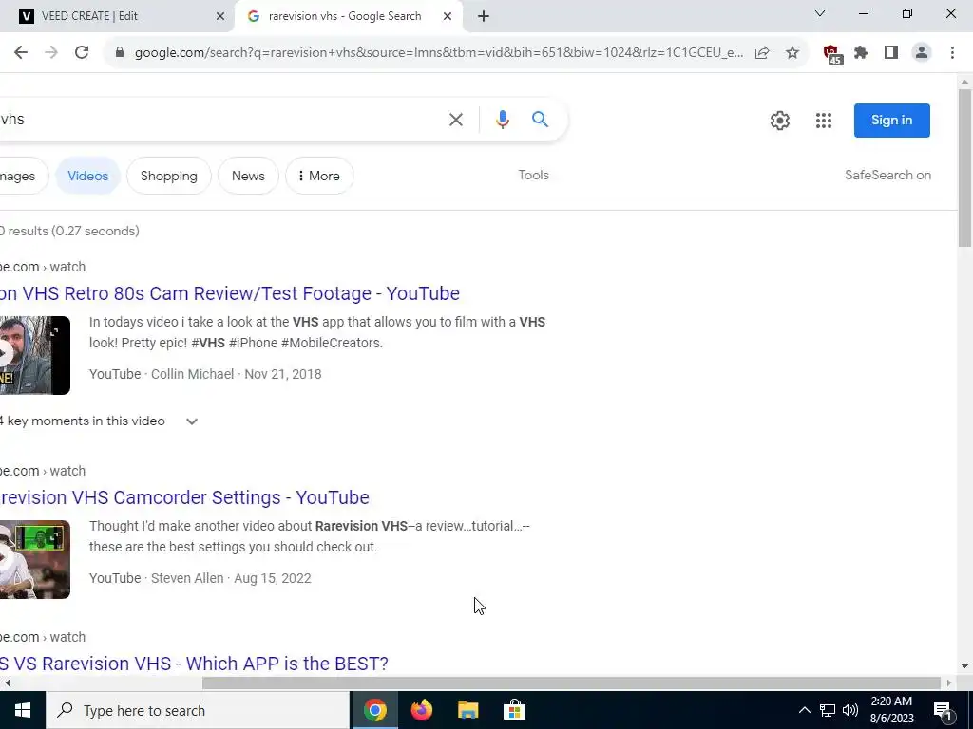Click the address bar URL

point(438,53)
